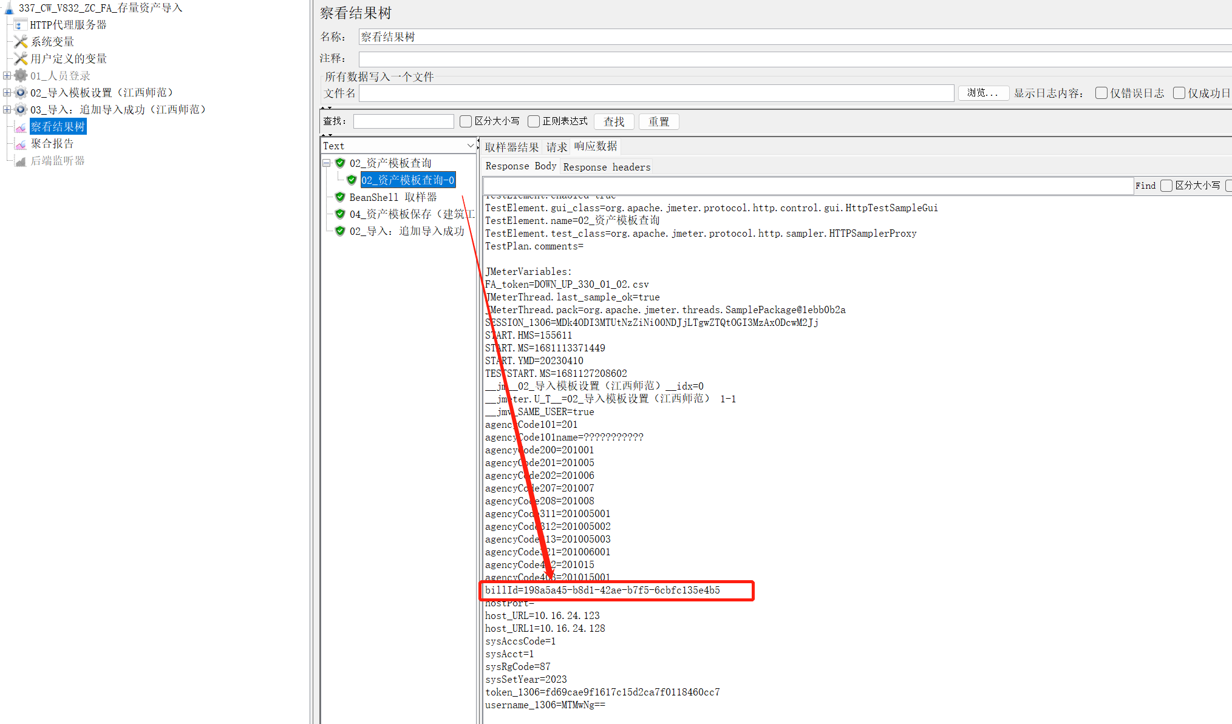Expand the 02_导入模板设置 thread group node
Image resolution: width=1232 pixels, height=724 pixels.
pos(7,93)
